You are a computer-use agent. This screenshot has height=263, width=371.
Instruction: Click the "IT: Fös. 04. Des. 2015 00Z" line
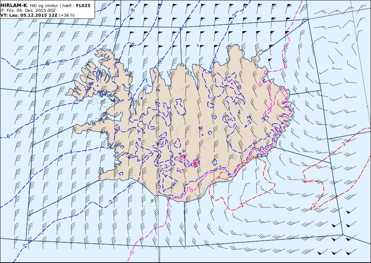(x=28, y=10)
